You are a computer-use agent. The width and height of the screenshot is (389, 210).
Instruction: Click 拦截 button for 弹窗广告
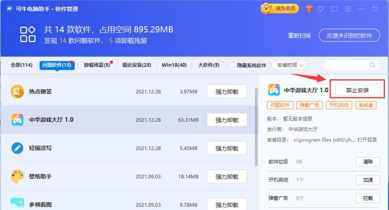[x=368, y=198]
